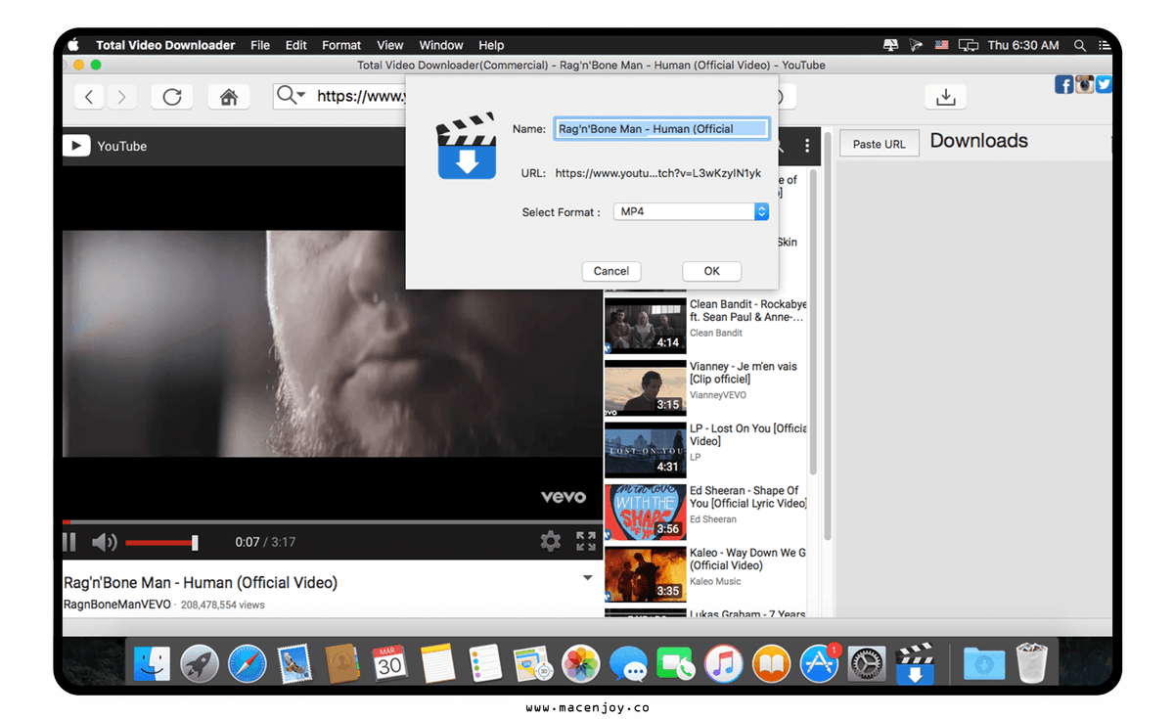Select the Kaleo Way Down We Go thumbnail

click(x=645, y=574)
